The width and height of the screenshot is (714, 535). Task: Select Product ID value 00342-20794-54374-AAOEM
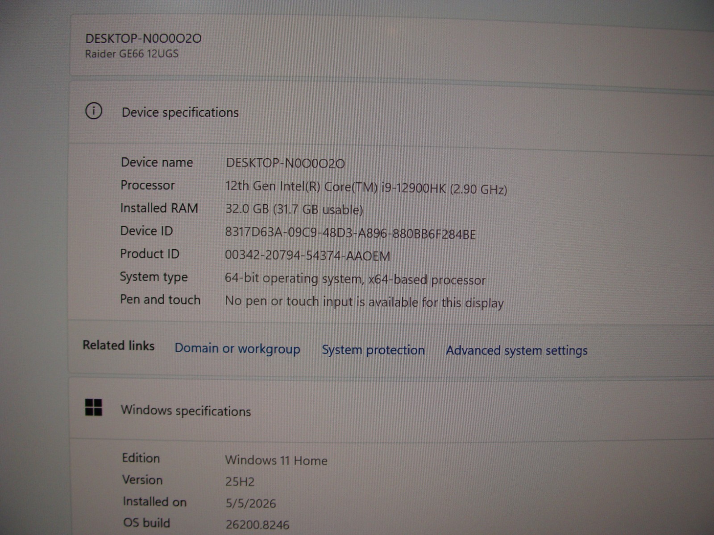[x=307, y=255]
